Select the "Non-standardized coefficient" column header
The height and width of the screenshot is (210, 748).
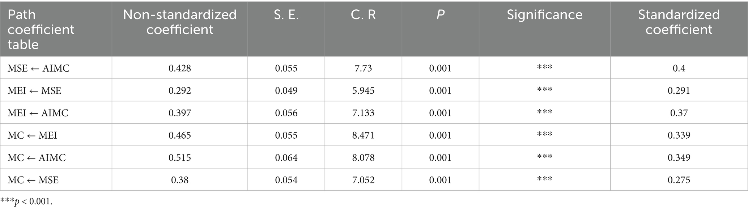pyautogui.click(x=180, y=22)
